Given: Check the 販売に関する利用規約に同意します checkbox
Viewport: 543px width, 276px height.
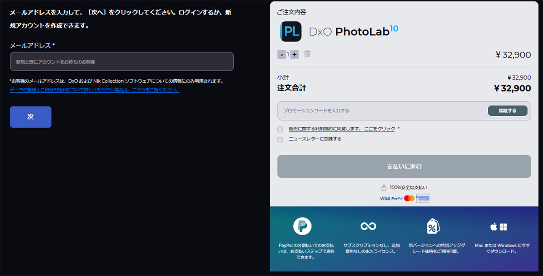Looking at the screenshot, I should point(280,129).
